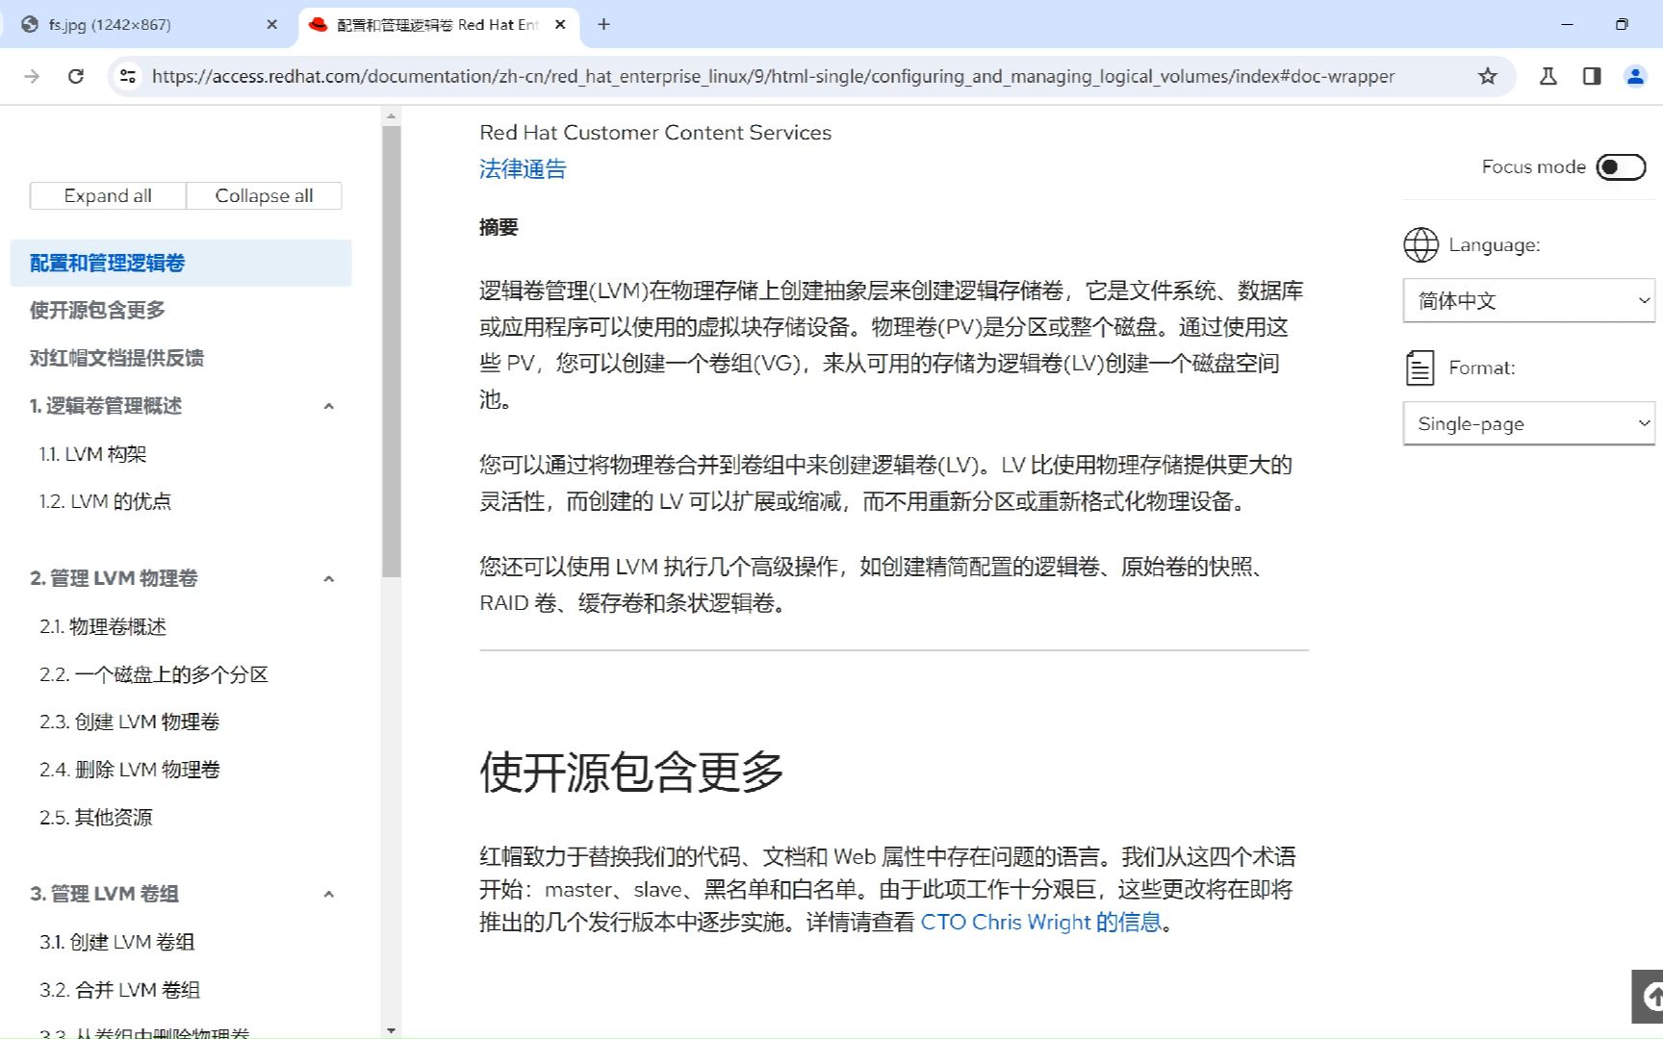Close the fs.jpg tab

pyautogui.click(x=272, y=24)
